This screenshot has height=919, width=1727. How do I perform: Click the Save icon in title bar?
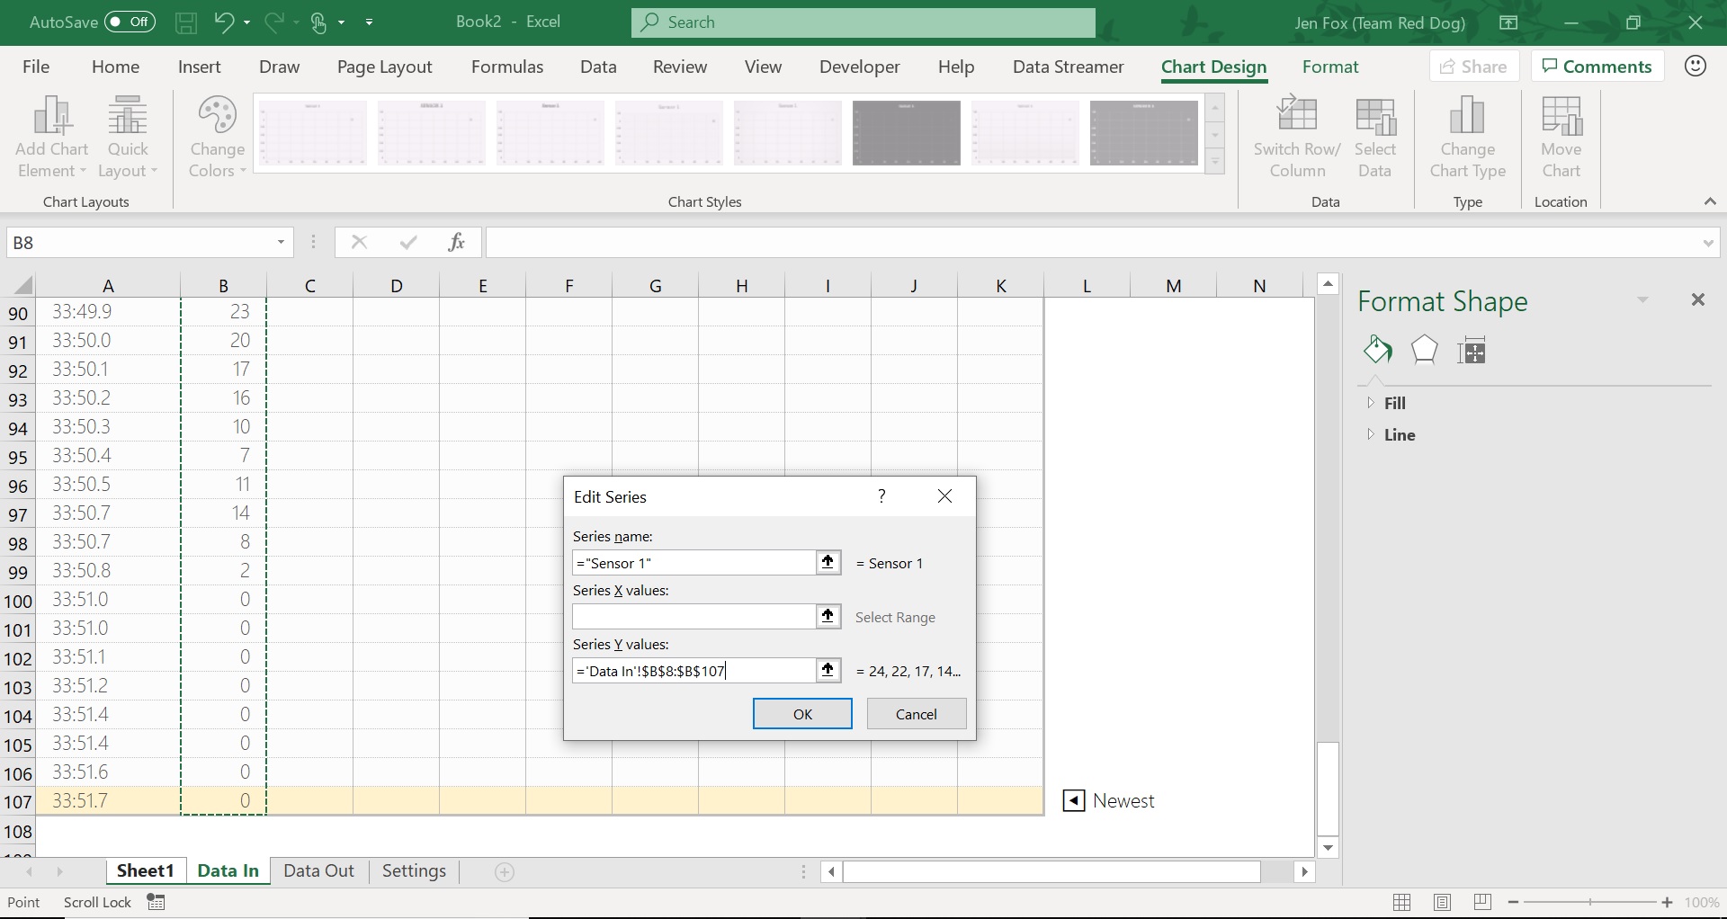coord(186,22)
